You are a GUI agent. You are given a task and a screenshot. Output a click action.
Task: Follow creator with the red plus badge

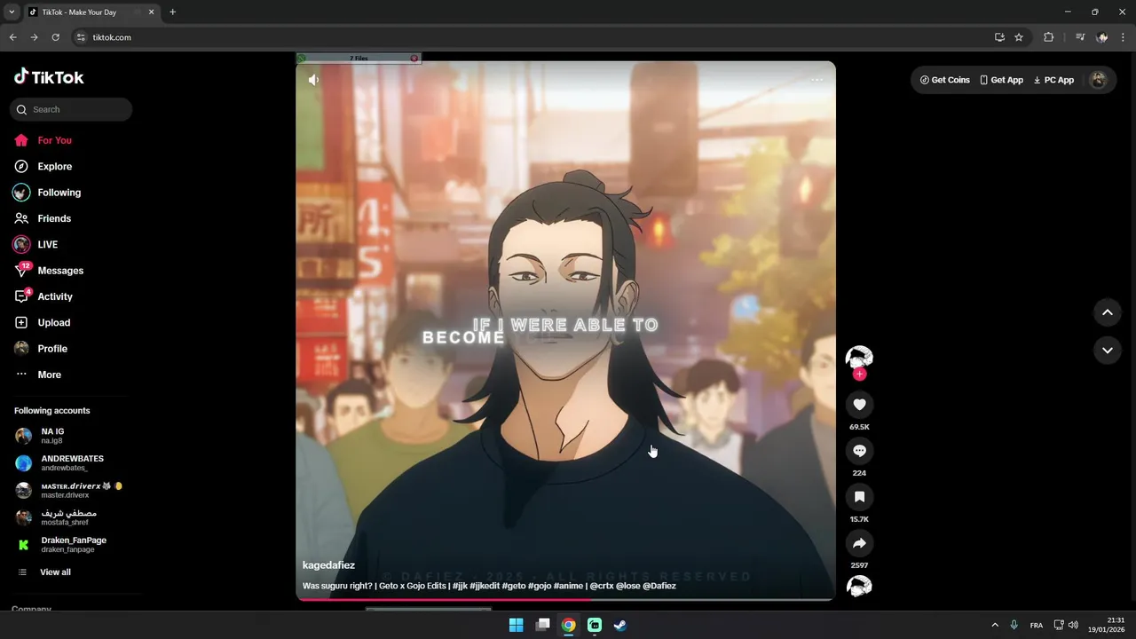coord(859,375)
